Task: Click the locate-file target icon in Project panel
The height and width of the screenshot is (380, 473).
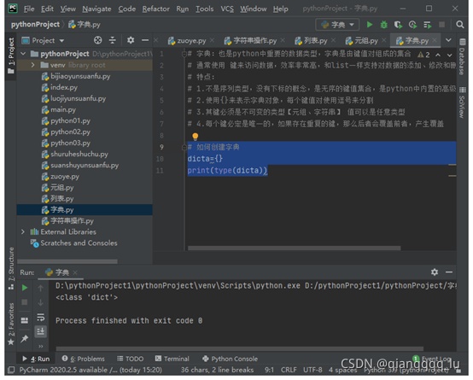Action: click(97, 40)
